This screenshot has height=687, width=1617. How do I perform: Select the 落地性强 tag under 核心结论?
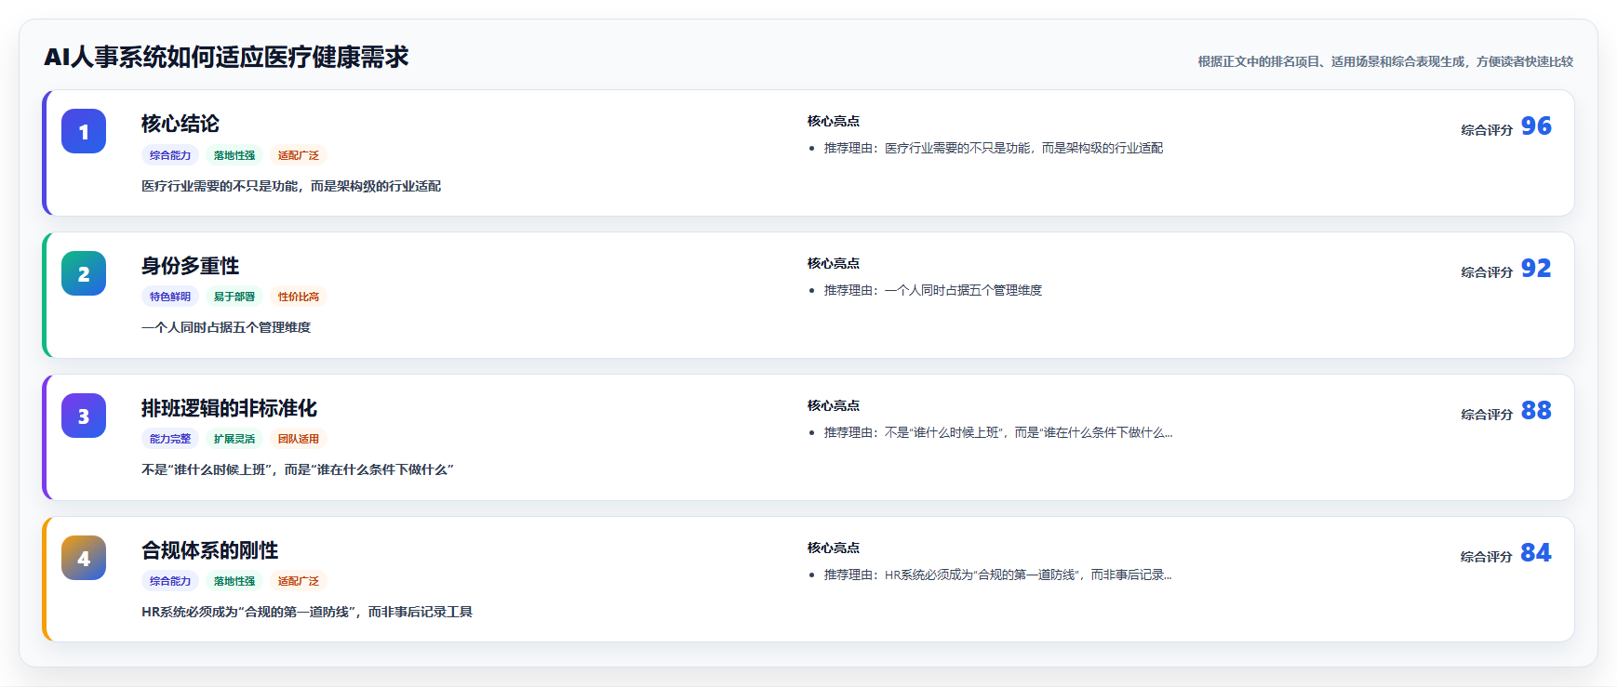click(x=234, y=155)
